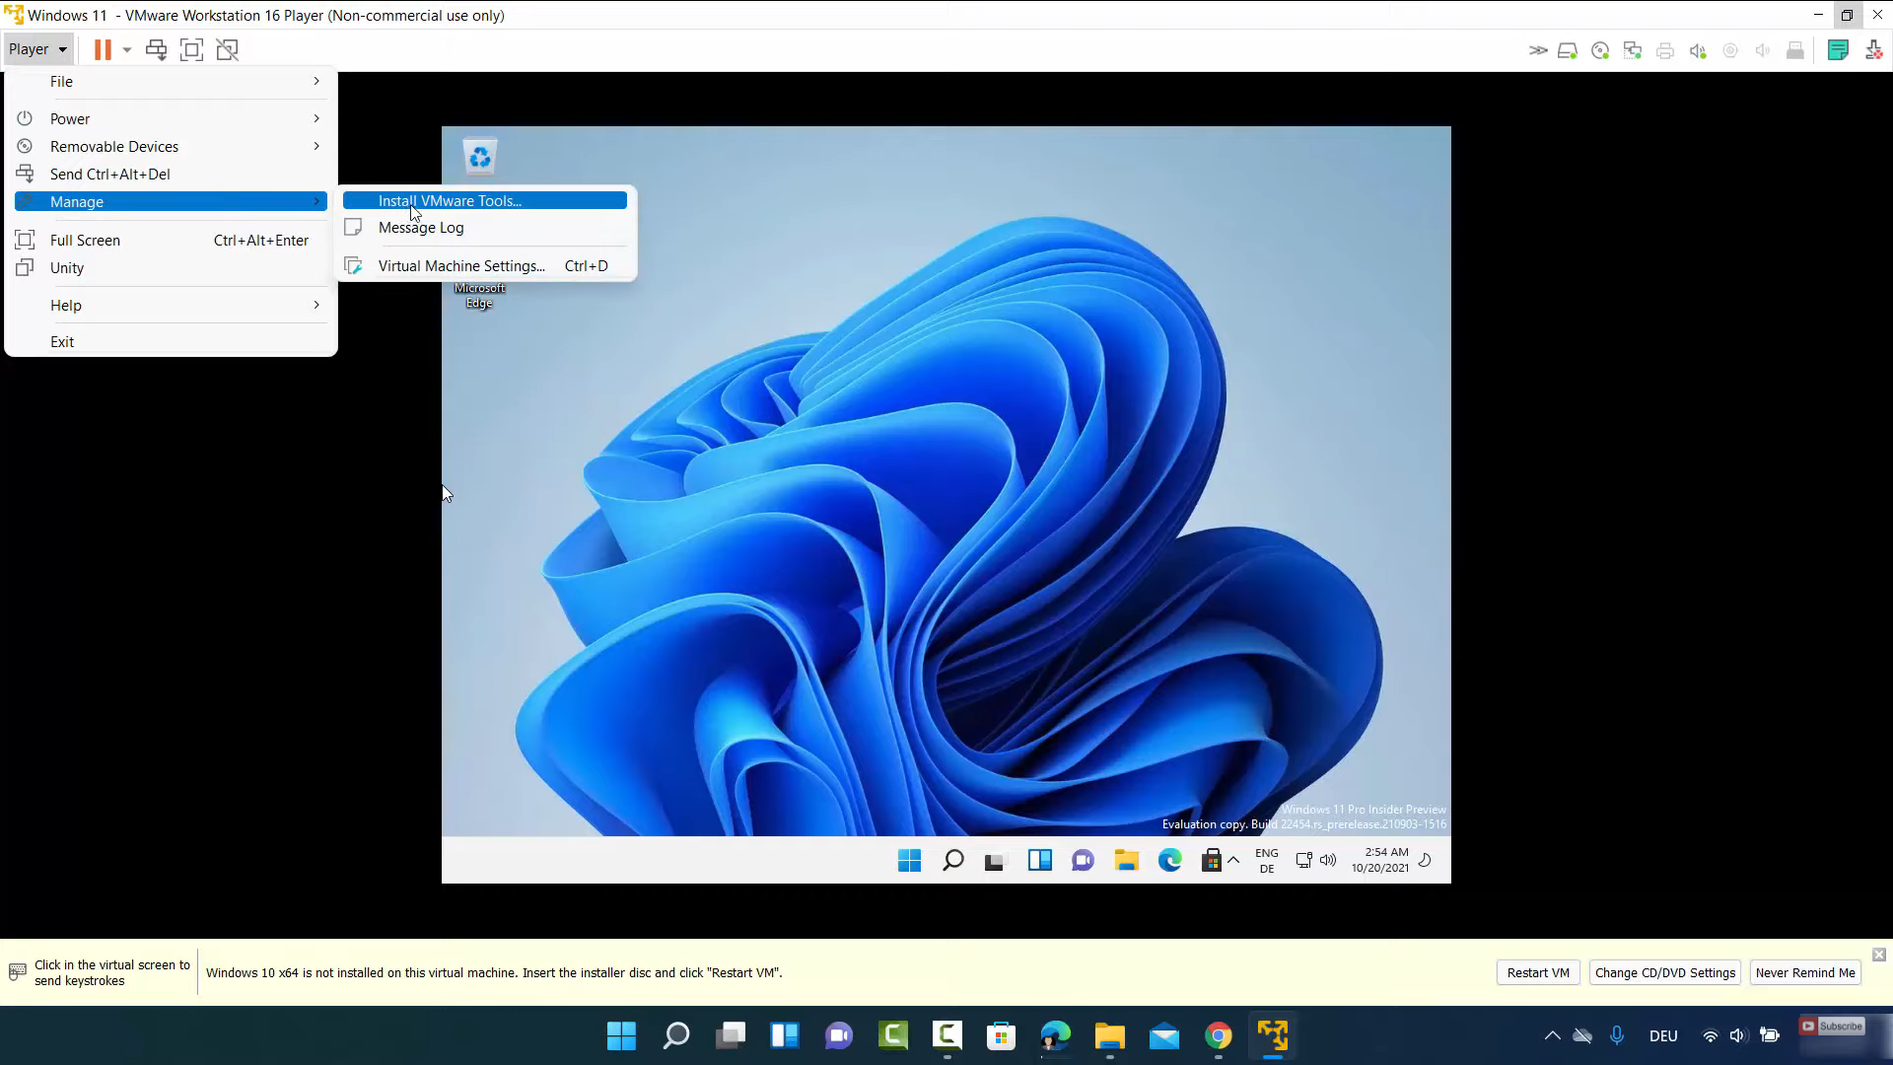Open the power options dropdown arrow

tap(127, 49)
